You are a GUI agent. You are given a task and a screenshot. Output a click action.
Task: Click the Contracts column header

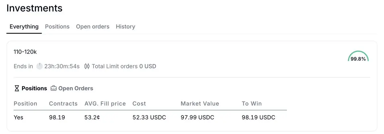click(63, 104)
